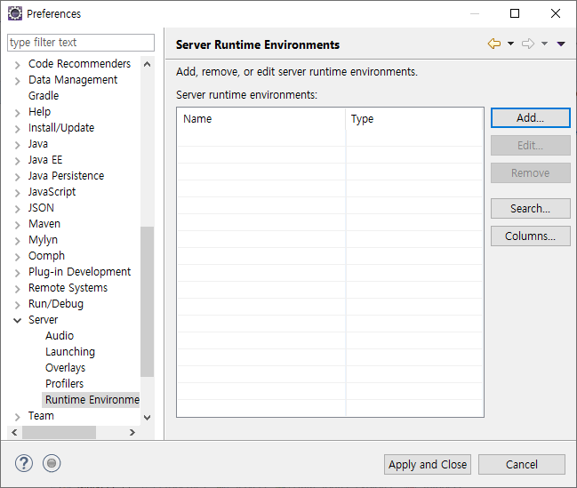Expand the Data Management node
The height and width of the screenshot is (488, 577).
17,81
